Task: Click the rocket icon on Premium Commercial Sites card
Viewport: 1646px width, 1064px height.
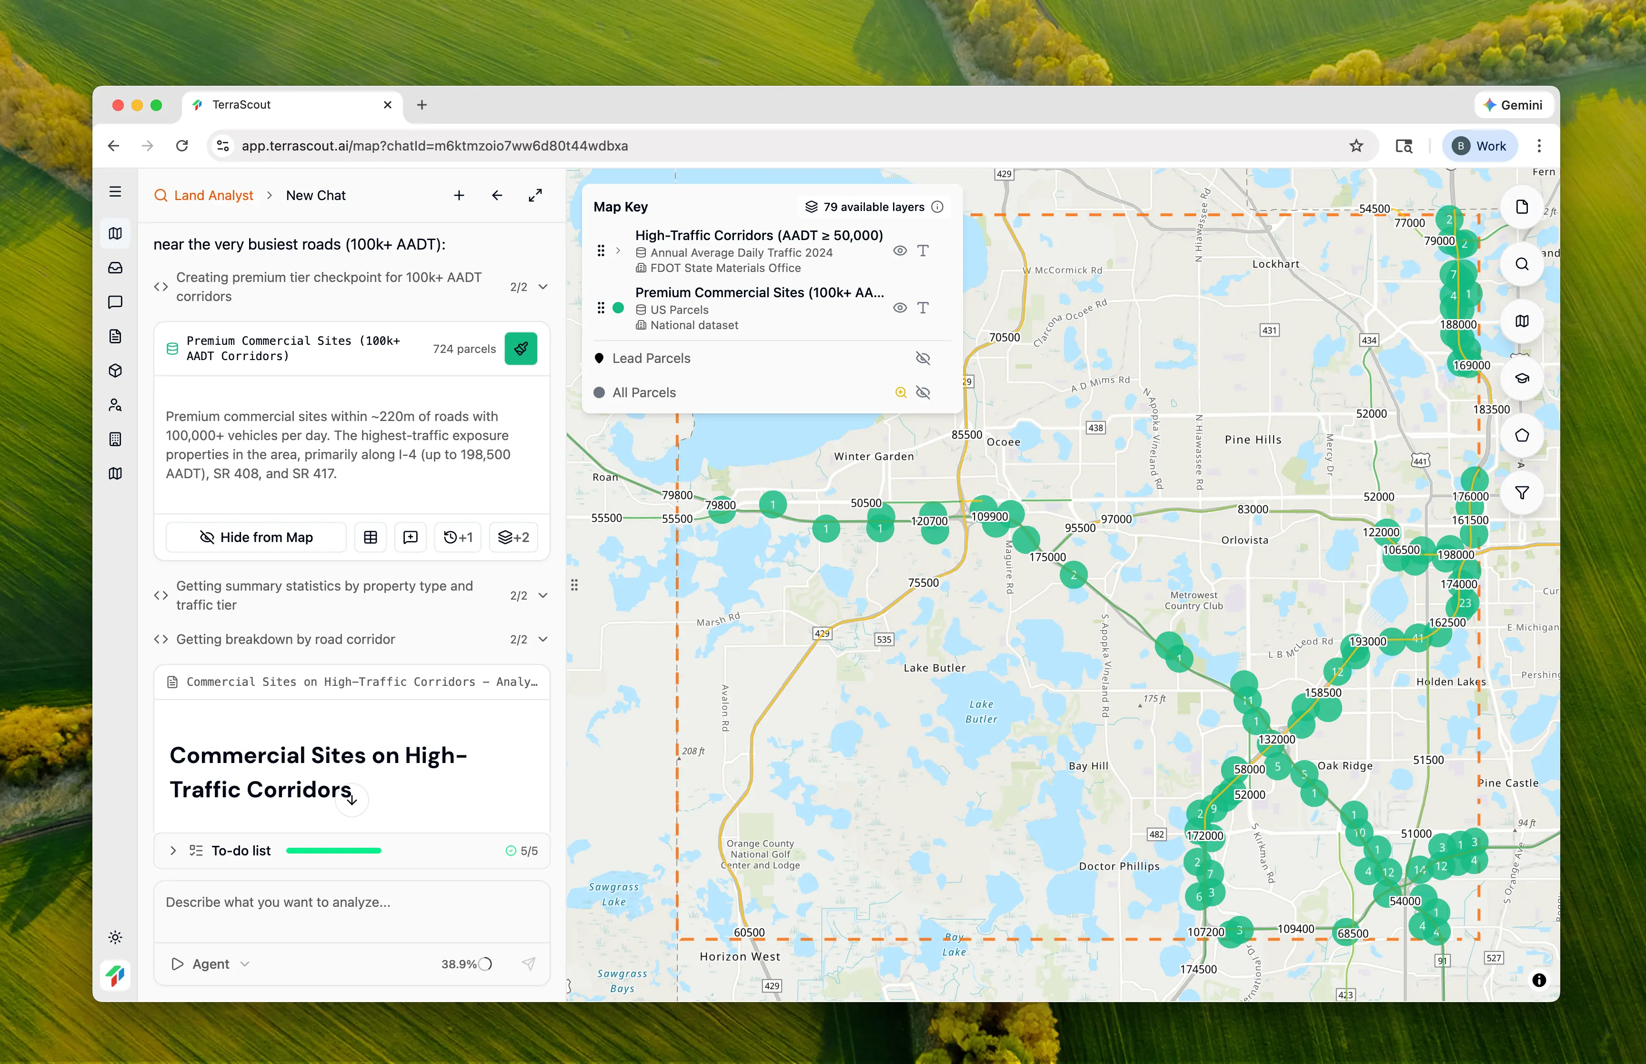Action: pos(521,348)
